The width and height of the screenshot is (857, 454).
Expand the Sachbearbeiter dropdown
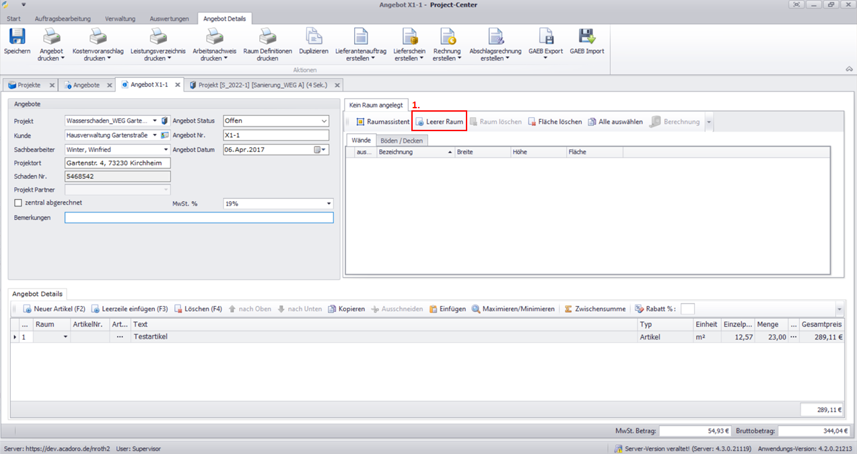click(x=166, y=149)
